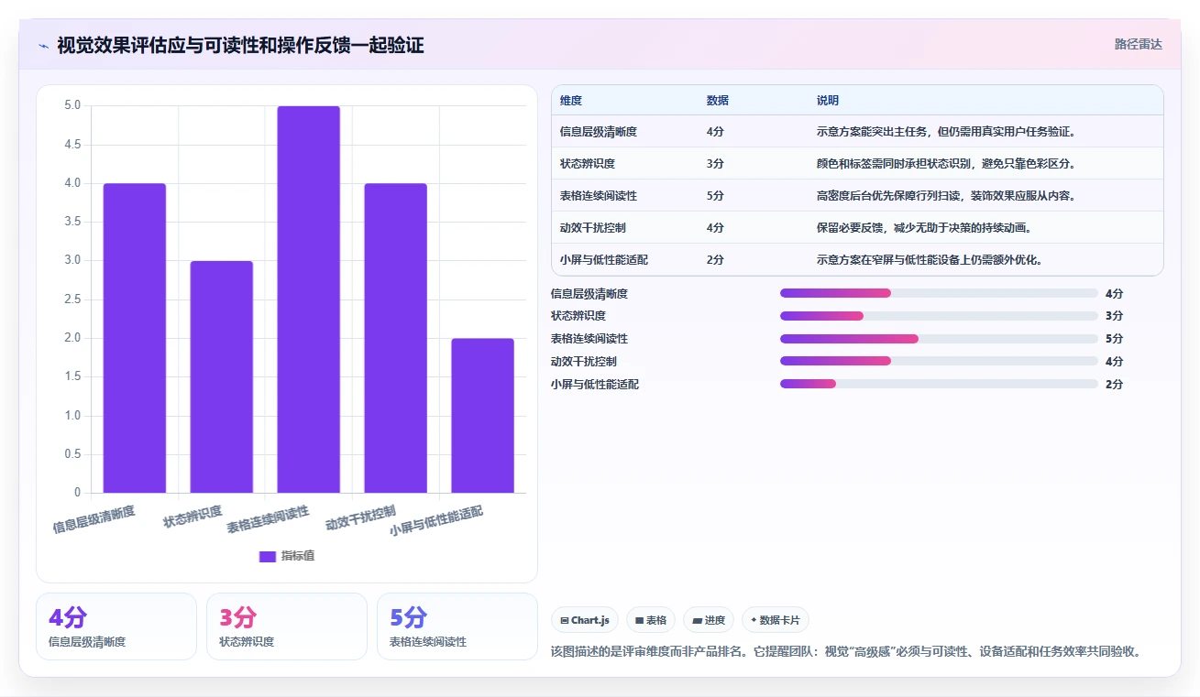Click the 指标值 legend label
The image size is (1200, 697).
click(298, 556)
